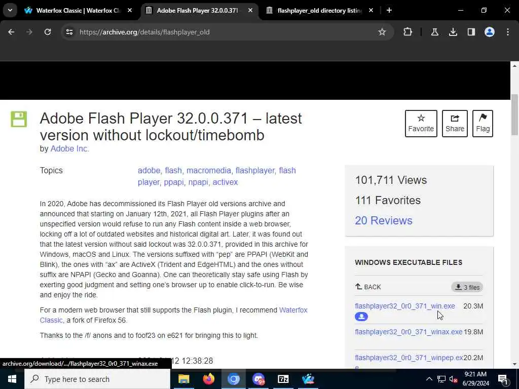Open the network status tray icon
This screenshot has height=389, width=519.
coord(441,379)
